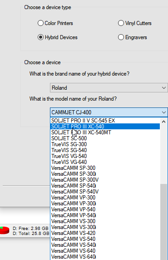
Task: Choose SOLJET SC-500 from list
Action: click(x=105, y=138)
